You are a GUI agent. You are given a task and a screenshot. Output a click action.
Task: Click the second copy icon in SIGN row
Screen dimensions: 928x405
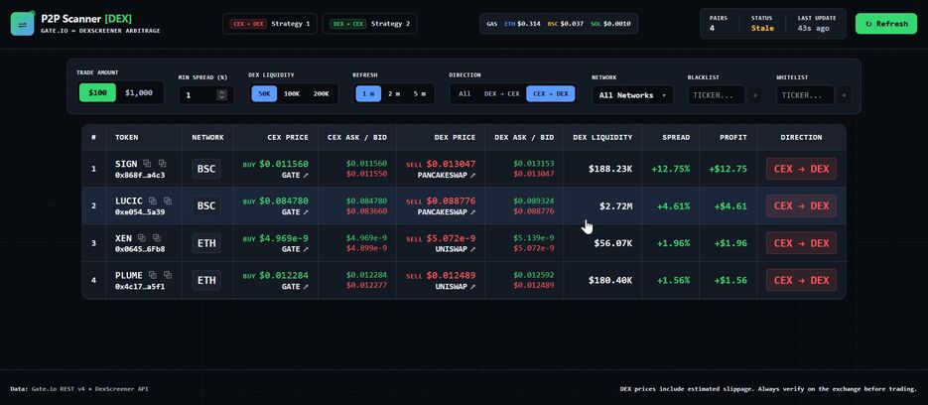[x=162, y=164]
